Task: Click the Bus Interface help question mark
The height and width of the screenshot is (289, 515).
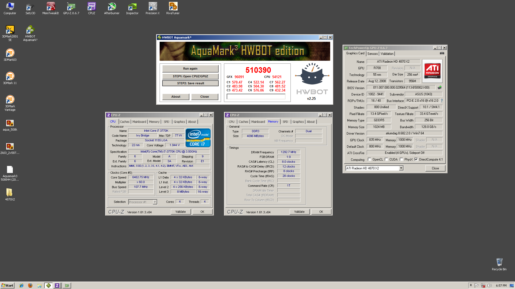Action: click(442, 101)
